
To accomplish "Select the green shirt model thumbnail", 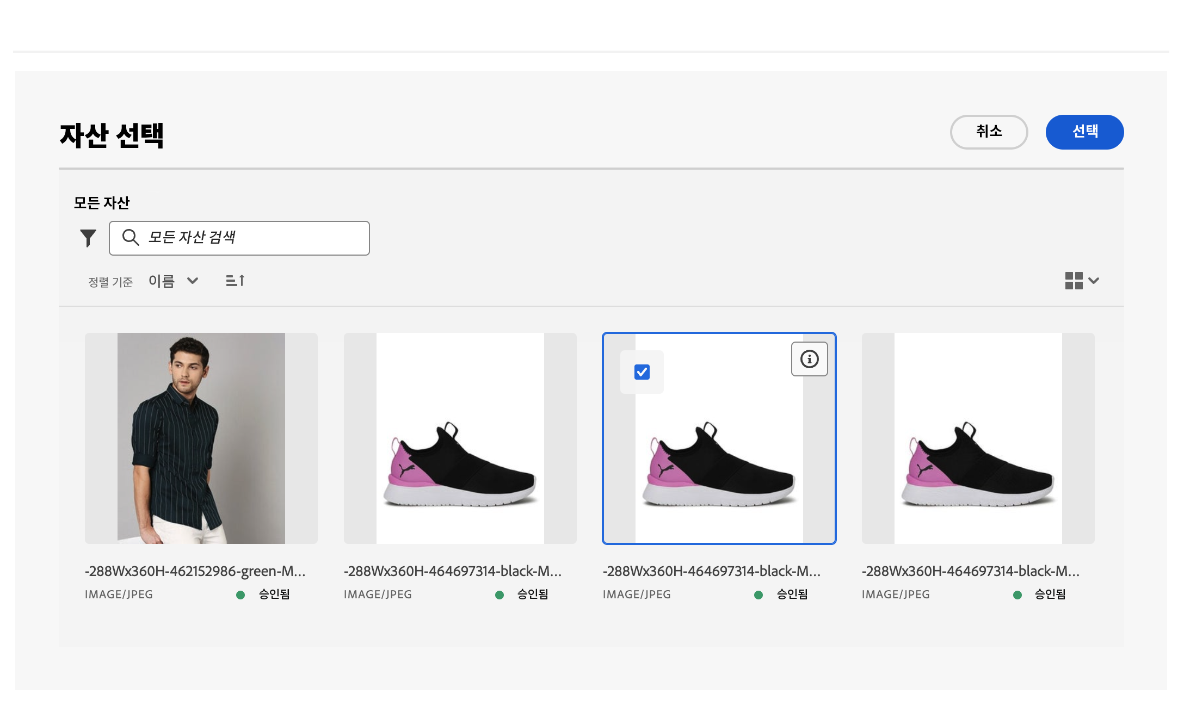I will coord(201,438).
